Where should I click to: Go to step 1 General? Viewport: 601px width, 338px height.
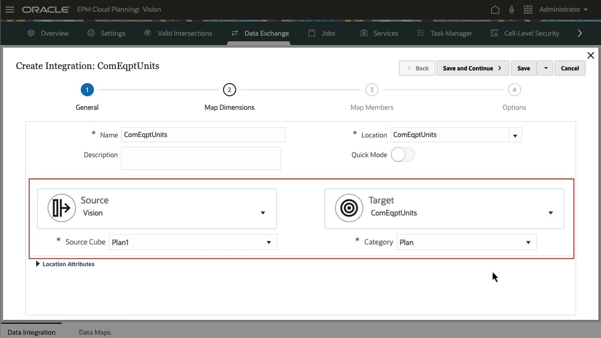click(x=87, y=90)
